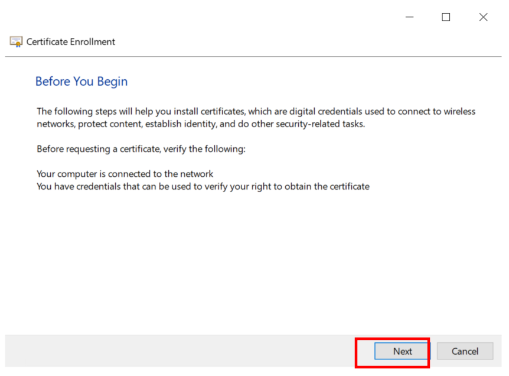Click the Next button

(402, 351)
